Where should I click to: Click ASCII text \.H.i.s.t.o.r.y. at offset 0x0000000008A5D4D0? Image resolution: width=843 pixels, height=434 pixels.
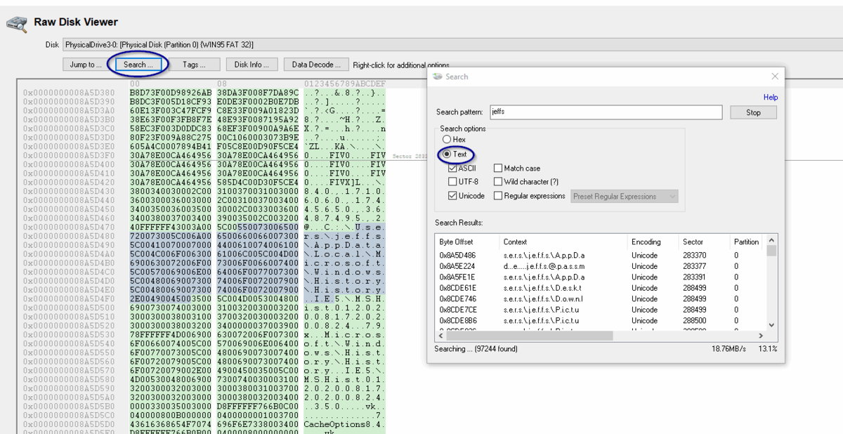(344, 280)
